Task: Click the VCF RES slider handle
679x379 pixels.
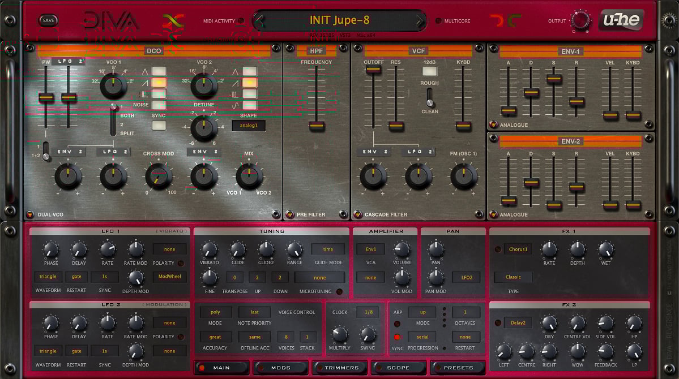Action: 396,126
